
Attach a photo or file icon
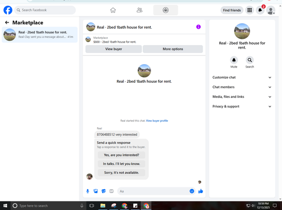click(96, 191)
